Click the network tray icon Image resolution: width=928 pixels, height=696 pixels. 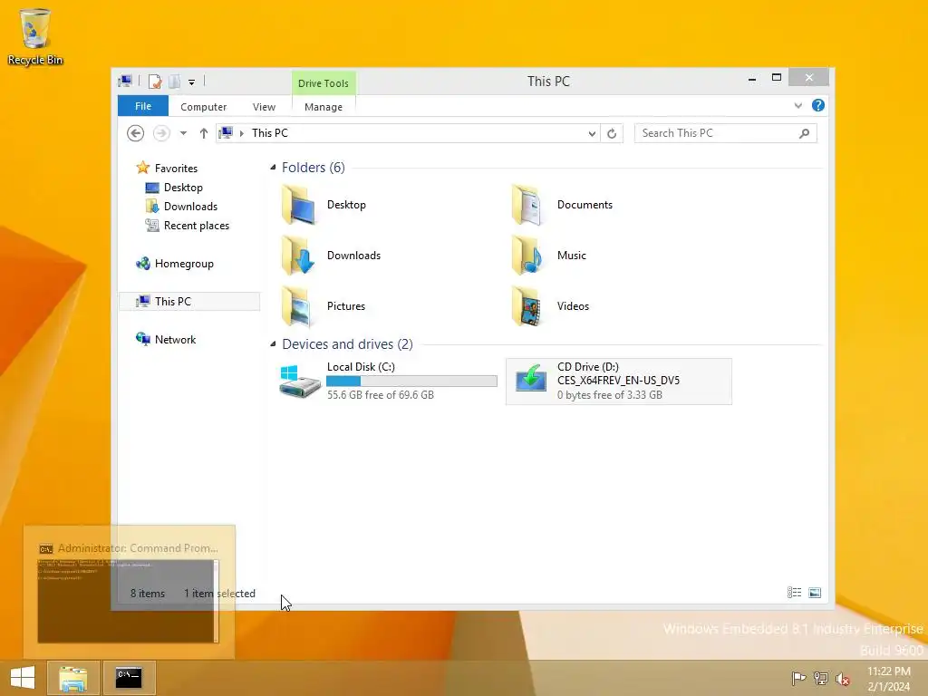point(821,678)
